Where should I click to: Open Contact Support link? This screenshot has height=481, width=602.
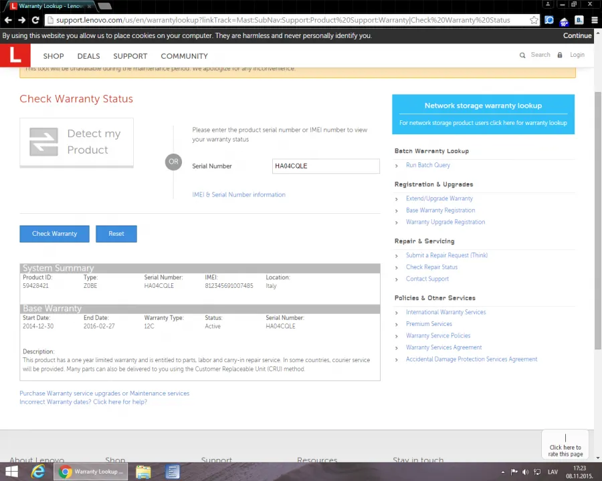click(x=427, y=279)
